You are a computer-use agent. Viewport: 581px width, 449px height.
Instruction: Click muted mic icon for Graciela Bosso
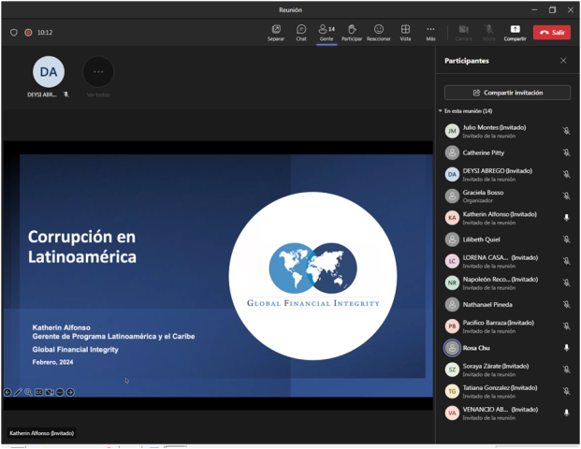click(x=566, y=196)
